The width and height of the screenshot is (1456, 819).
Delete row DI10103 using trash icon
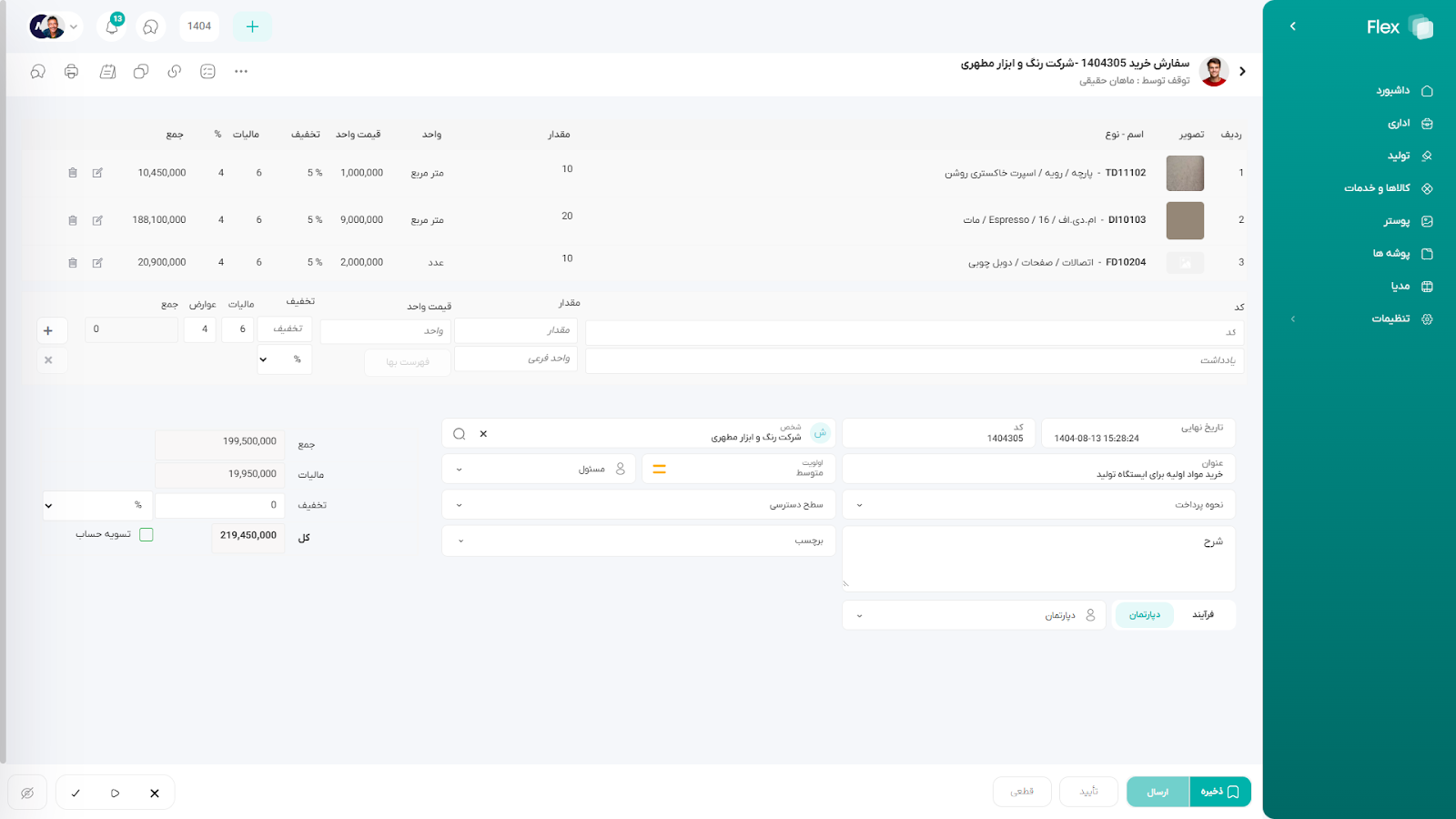tap(73, 220)
